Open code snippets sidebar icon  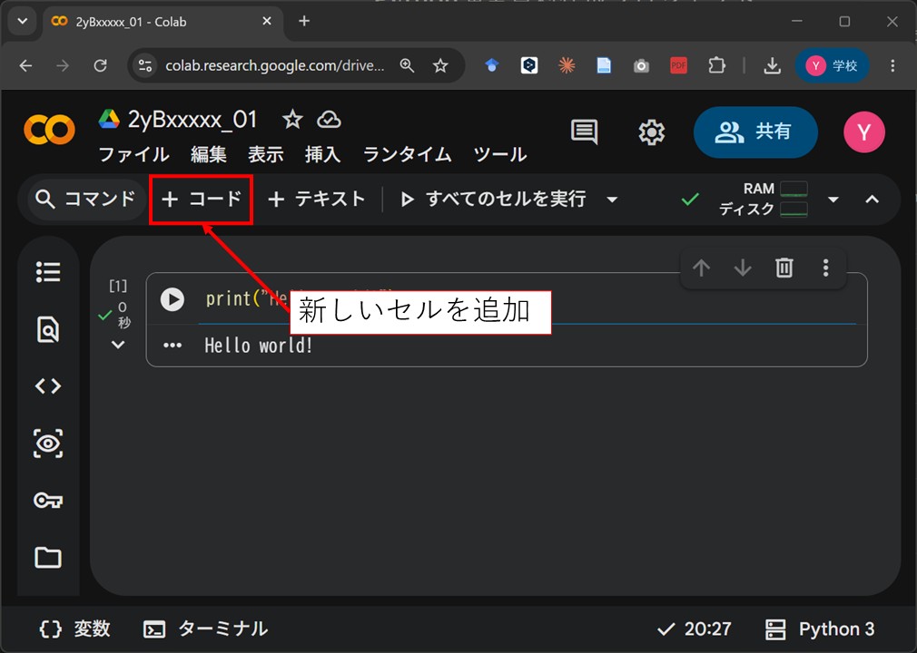(48, 386)
